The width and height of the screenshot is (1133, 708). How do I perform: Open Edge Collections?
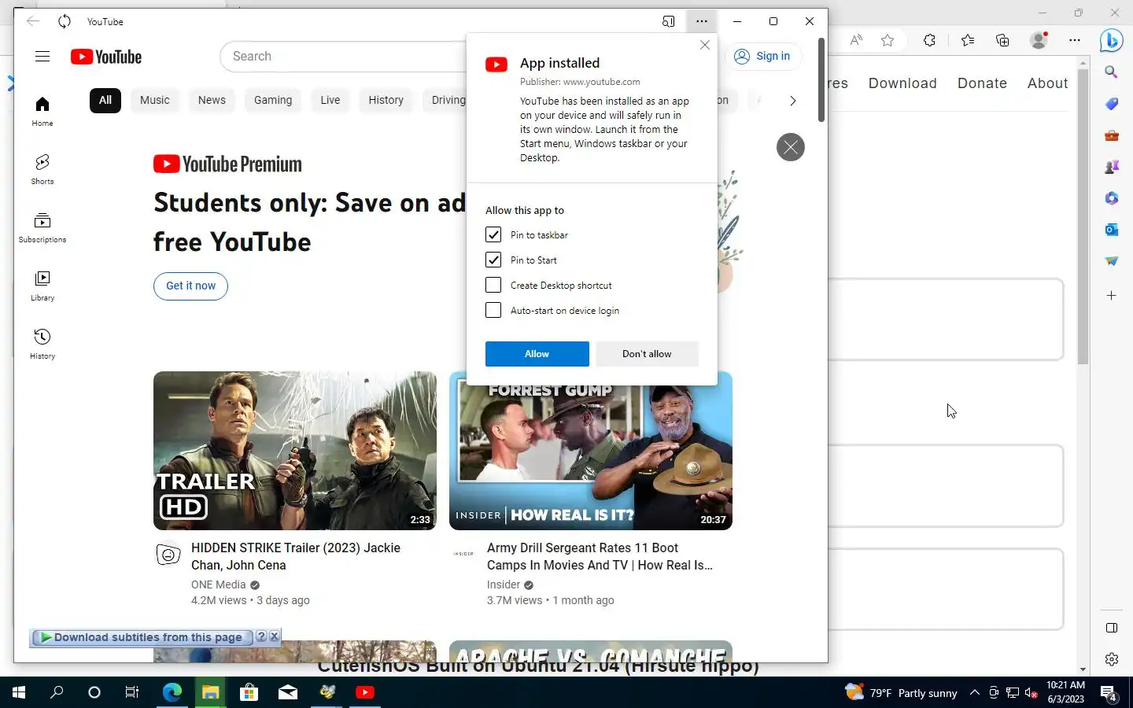tap(1002, 40)
